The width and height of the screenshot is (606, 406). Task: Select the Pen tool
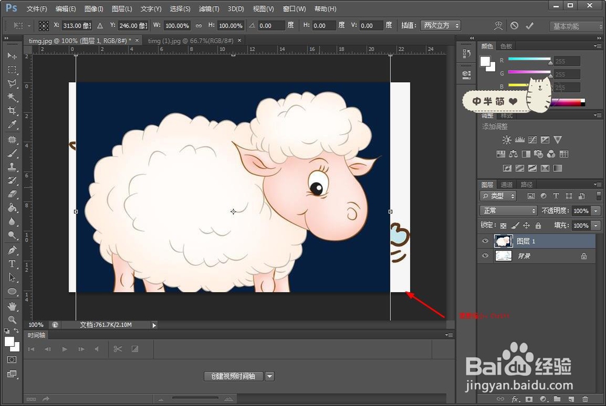[x=12, y=250]
